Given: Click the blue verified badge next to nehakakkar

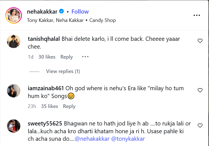Looking at the screenshot, I should [62, 12].
